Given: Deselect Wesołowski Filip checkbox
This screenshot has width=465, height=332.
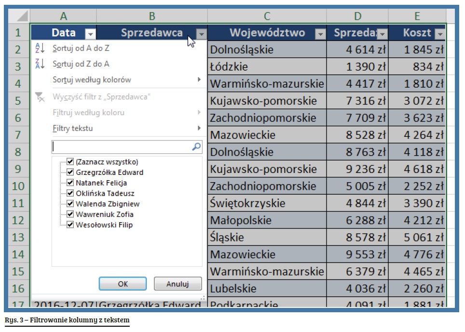Looking at the screenshot, I should [70, 225].
